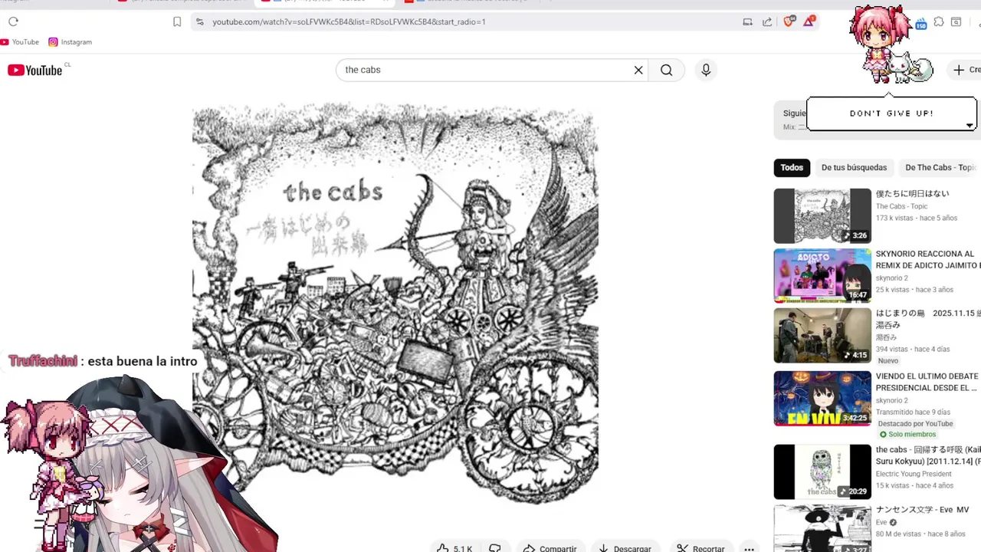Open the Brave Shields lion icon
This screenshot has width=981, height=552.
789,21
